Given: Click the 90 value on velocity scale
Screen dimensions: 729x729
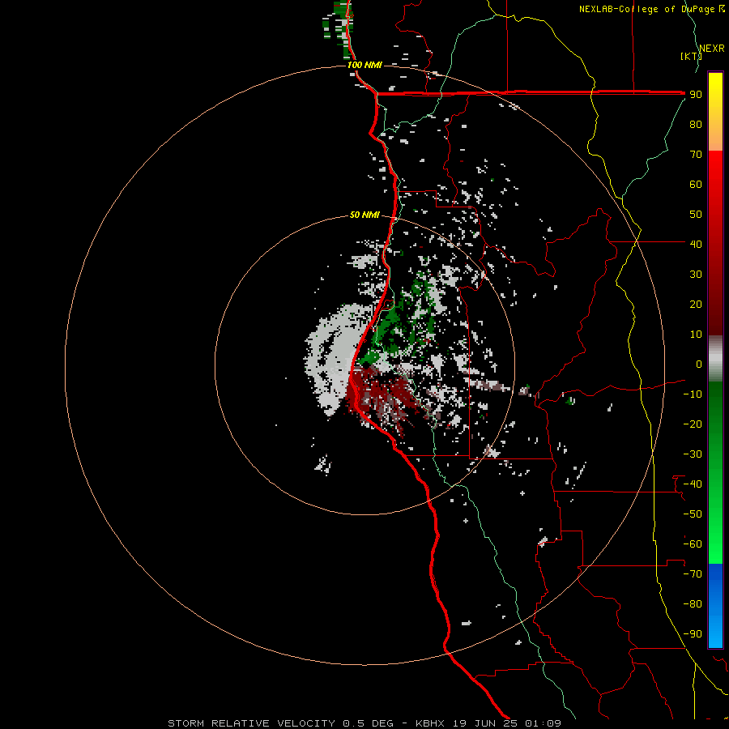Looking at the screenshot, I should pyautogui.click(x=696, y=95).
